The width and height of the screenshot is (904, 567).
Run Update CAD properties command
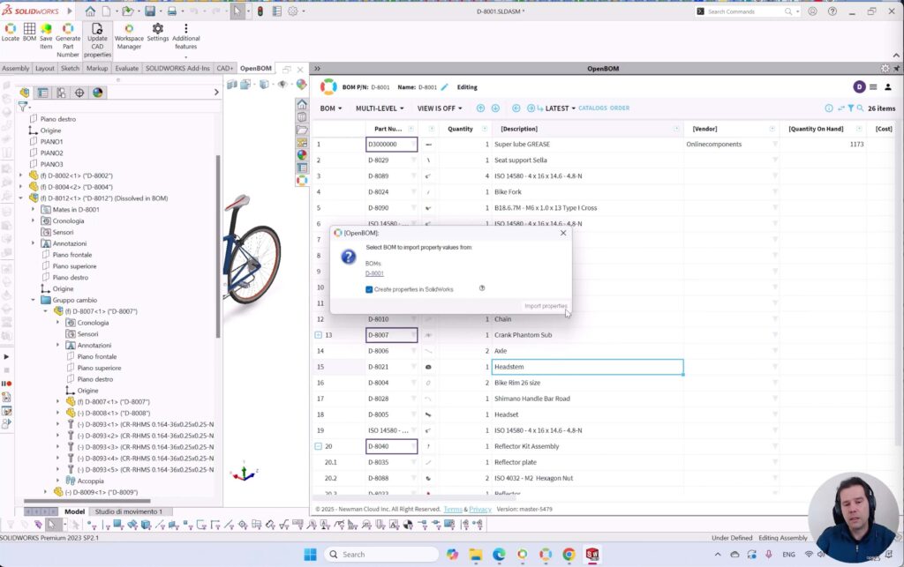click(x=97, y=41)
